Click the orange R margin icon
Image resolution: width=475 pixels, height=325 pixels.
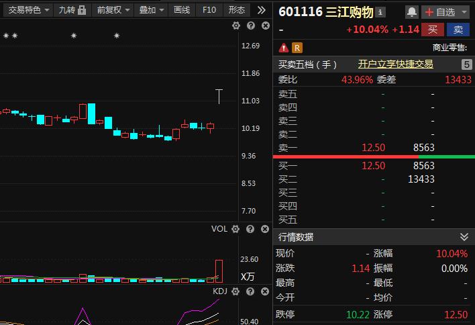[x=297, y=48]
